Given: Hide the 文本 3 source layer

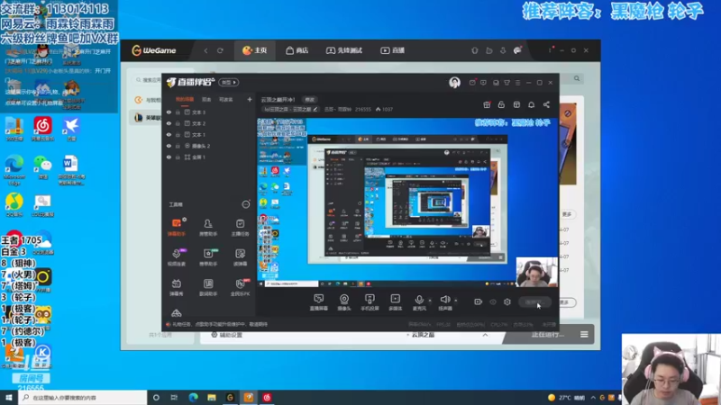Looking at the screenshot, I should point(169,112).
